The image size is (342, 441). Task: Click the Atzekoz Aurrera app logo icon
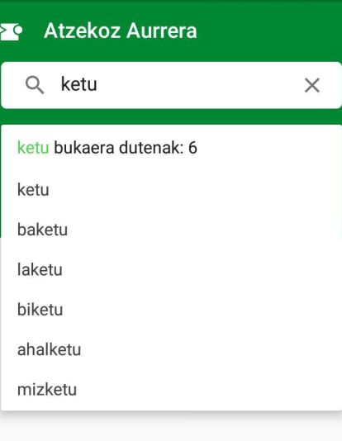click(12, 31)
